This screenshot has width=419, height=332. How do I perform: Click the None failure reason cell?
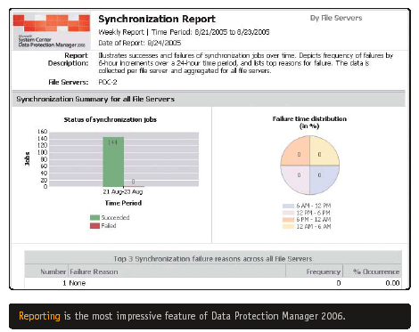(x=78, y=283)
